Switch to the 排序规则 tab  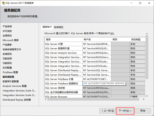59,27
